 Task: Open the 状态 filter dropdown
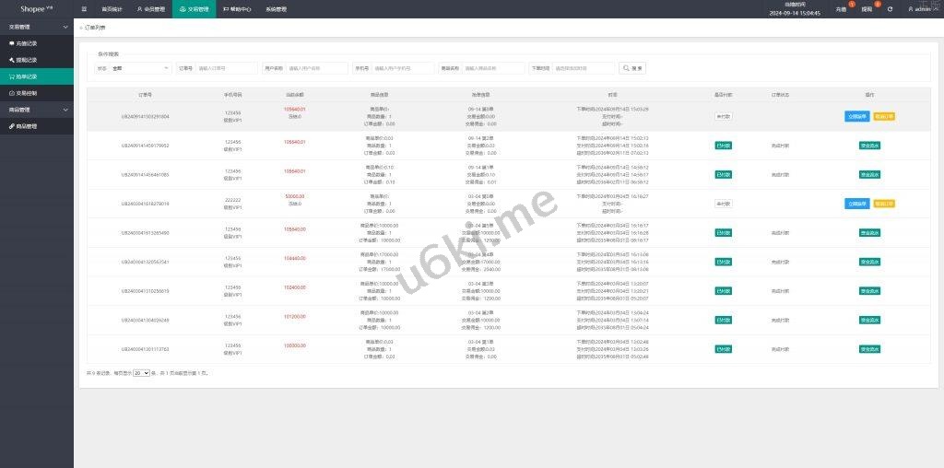(x=140, y=68)
